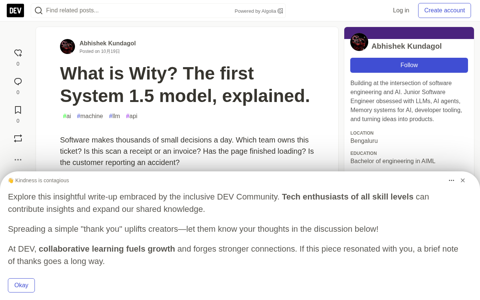The image size is (480, 300).
Task: Add a heart reaction to the post
Action: pyautogui.click(x=18, y=53)
